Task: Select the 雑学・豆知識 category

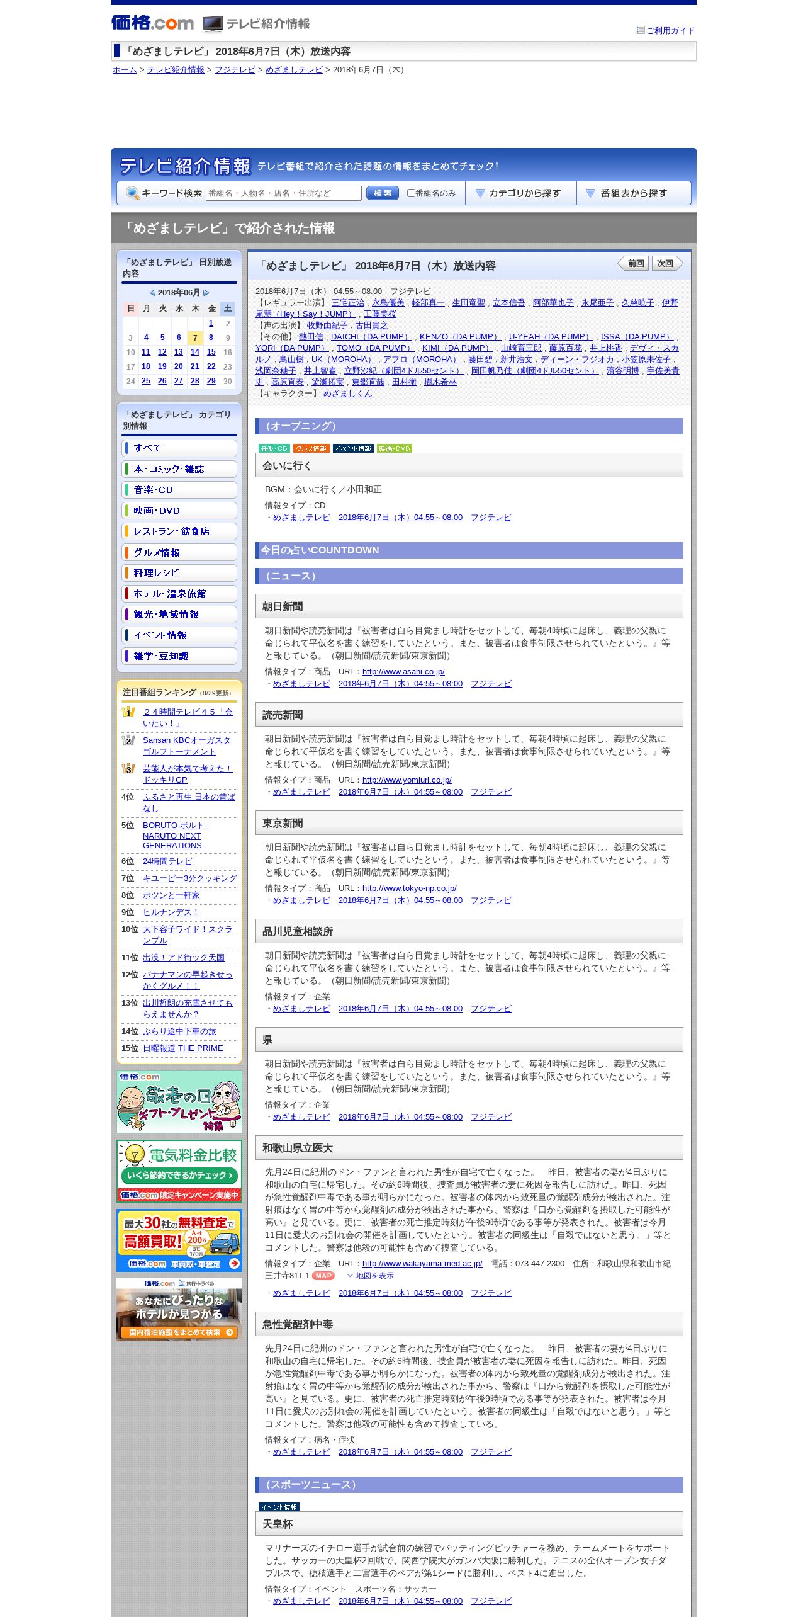Action: [179, 655]
